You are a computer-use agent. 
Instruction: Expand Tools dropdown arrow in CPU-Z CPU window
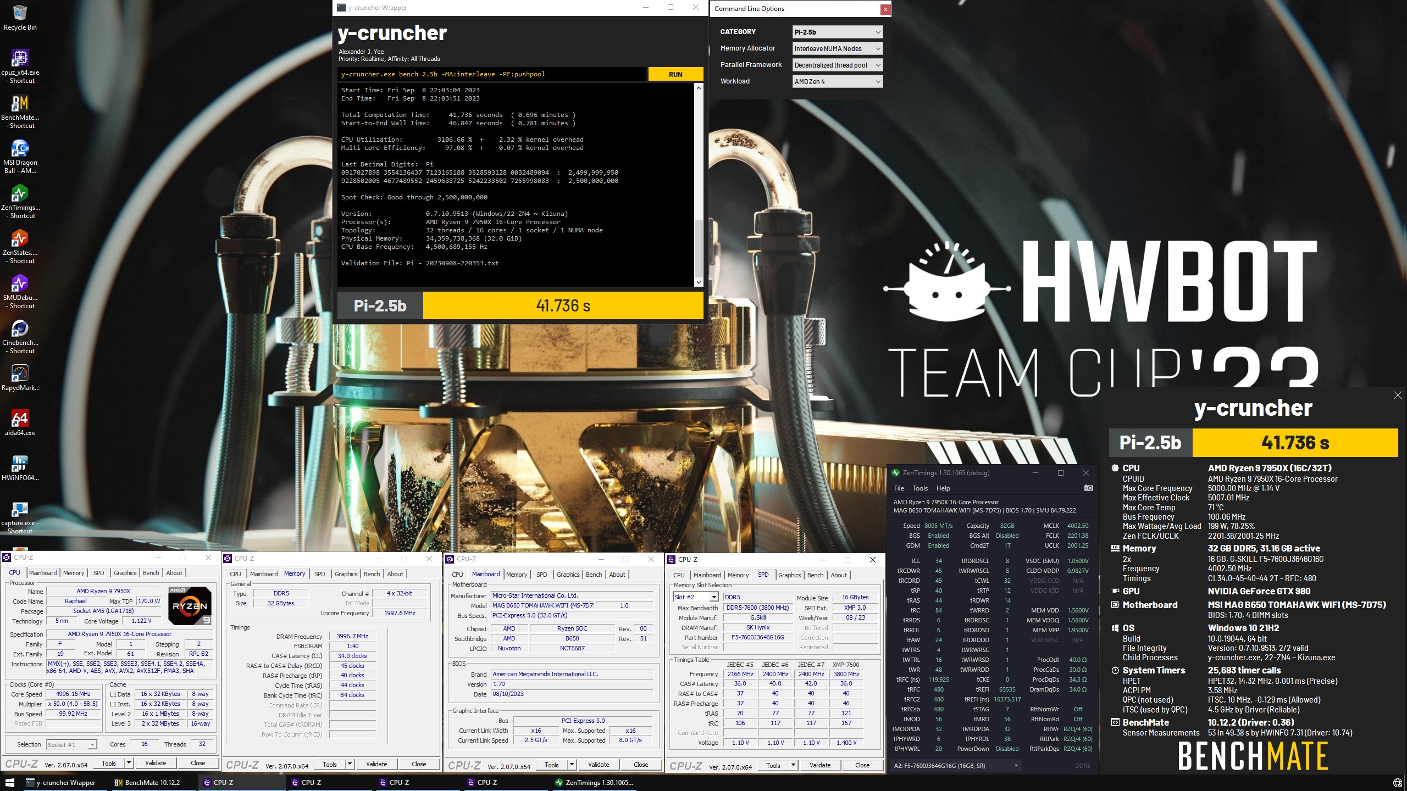click(x=129, y=763)
